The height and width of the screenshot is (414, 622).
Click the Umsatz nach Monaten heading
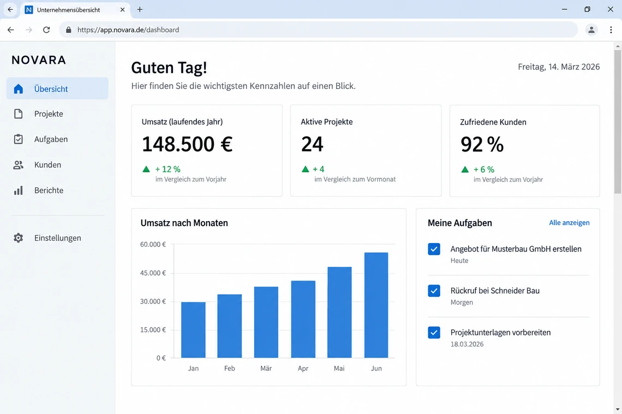tap(184, 223)
